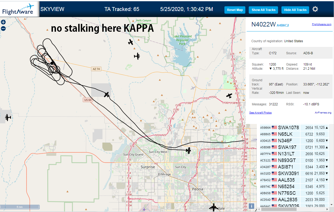Select aircraft icon near highway marker 222
The width and height of the screenshot is (334, 212).
[229, 96]
